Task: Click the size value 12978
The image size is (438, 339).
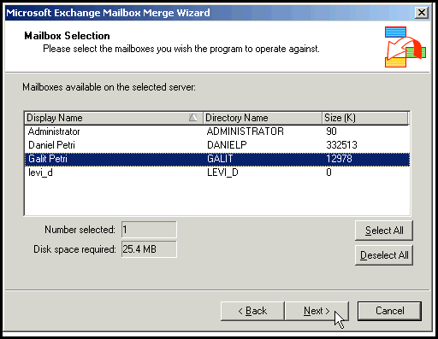Action: click(x=339, y=159)
